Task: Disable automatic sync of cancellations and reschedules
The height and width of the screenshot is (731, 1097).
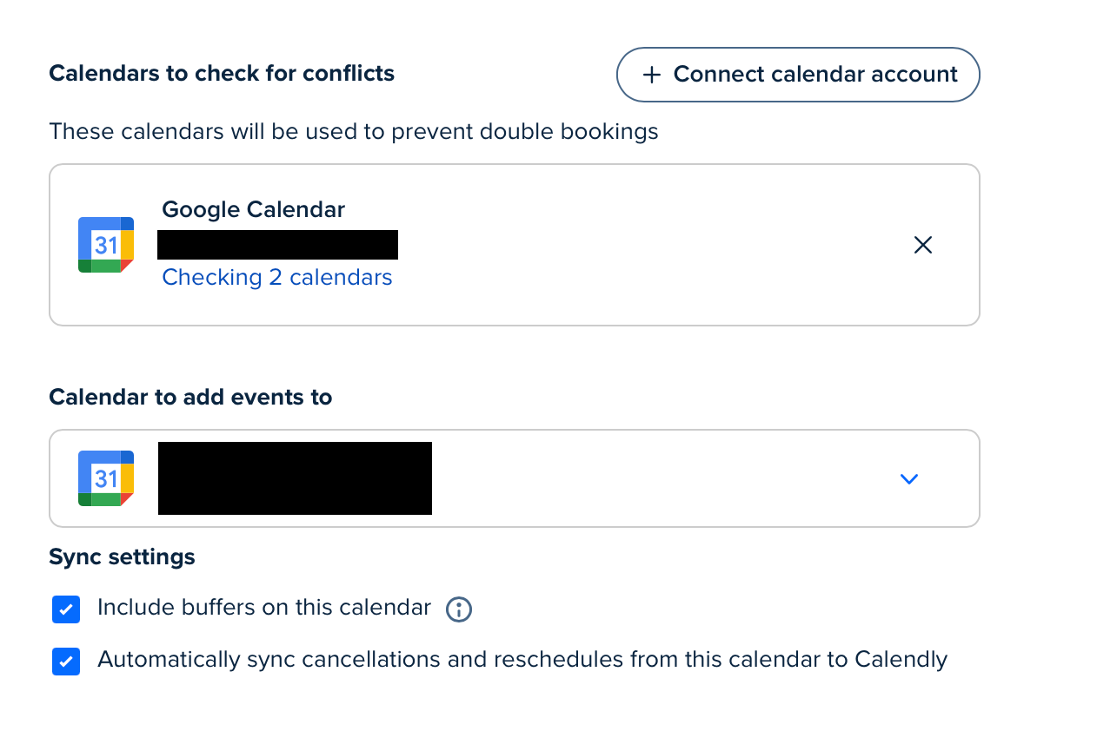Action: click(x=66, y=662)
